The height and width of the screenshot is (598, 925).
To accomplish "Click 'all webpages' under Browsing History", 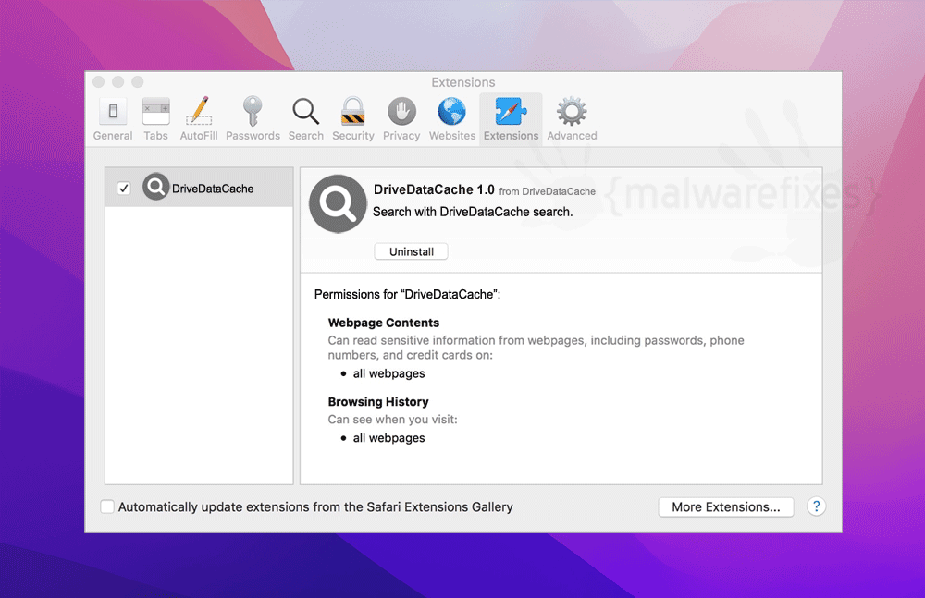I will coord(388,437).
